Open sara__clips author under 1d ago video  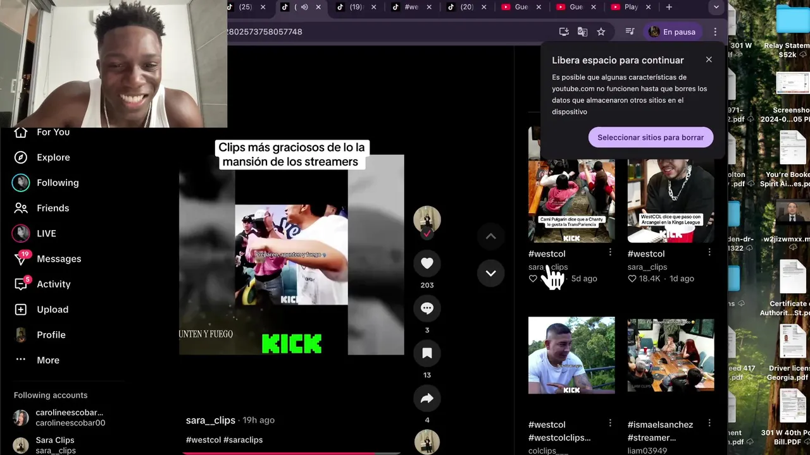click(x=647, y=267)
